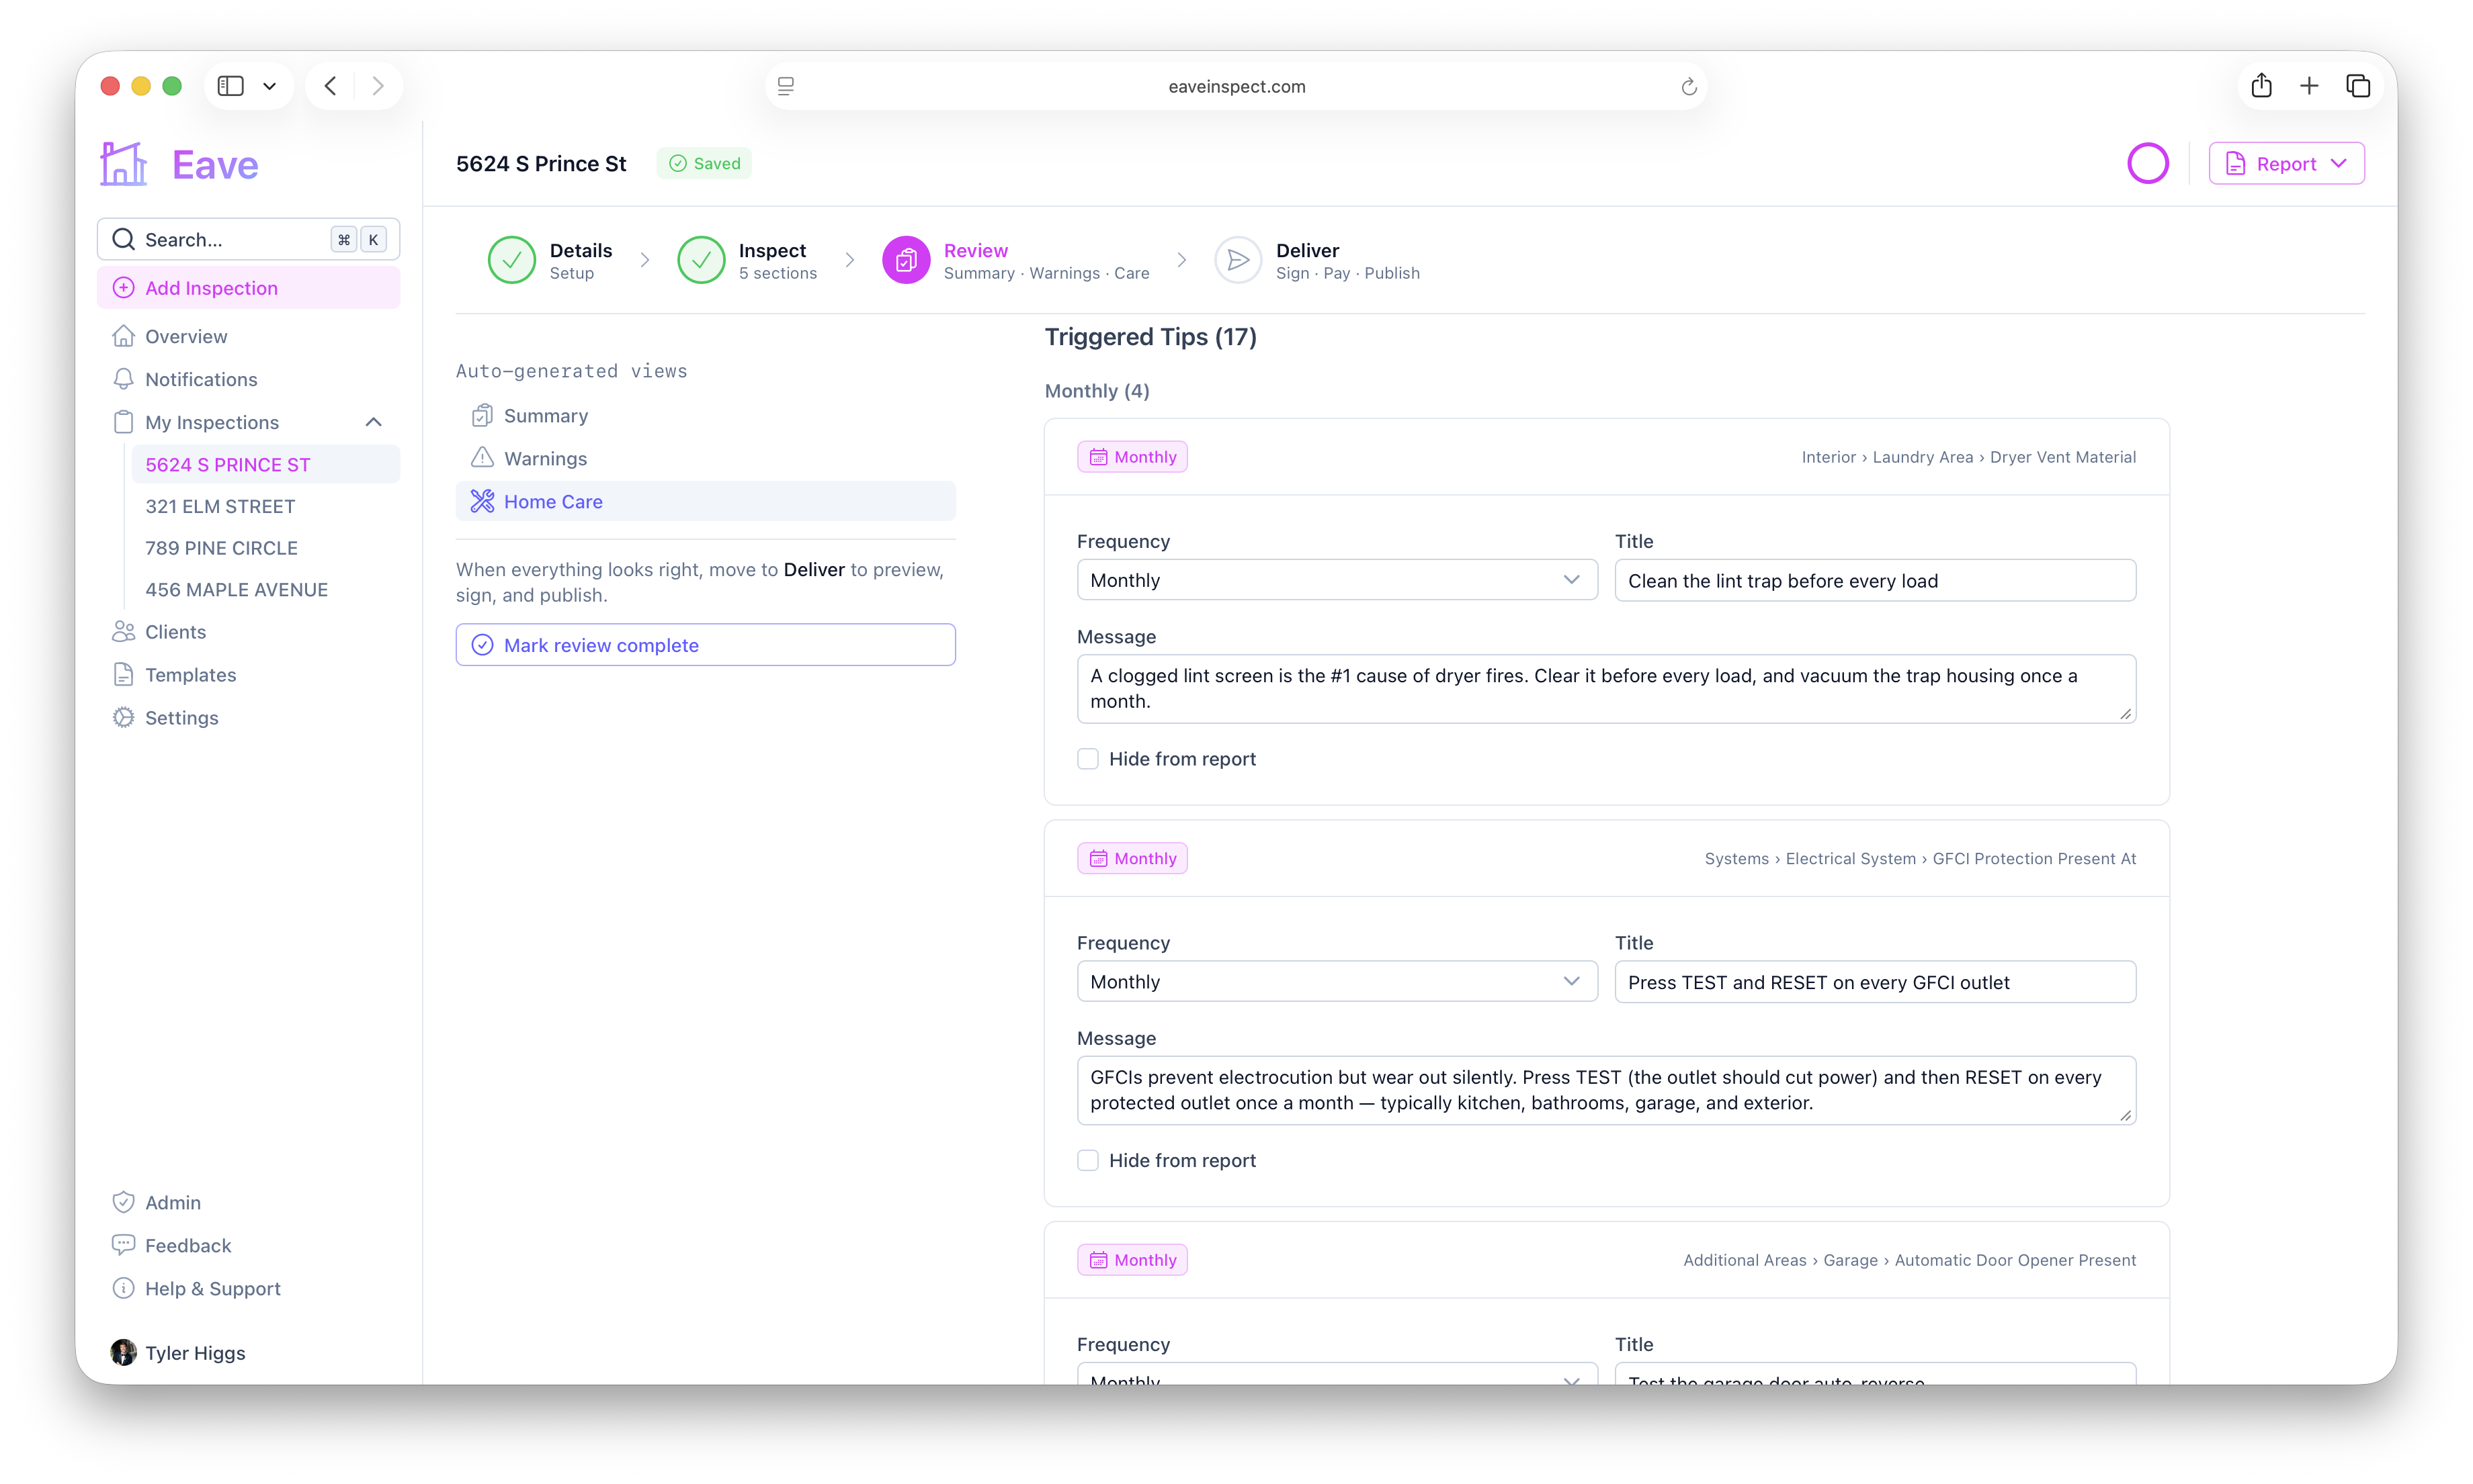Viewport: 2473px width, 1484px height.
Task: Click the Triggered Tips (17) heading
Action: click(x=1150, y=337)
